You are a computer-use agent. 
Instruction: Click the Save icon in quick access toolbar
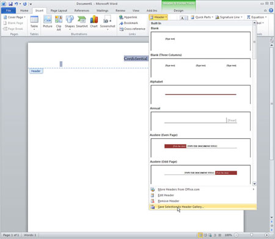pos(10,4)
